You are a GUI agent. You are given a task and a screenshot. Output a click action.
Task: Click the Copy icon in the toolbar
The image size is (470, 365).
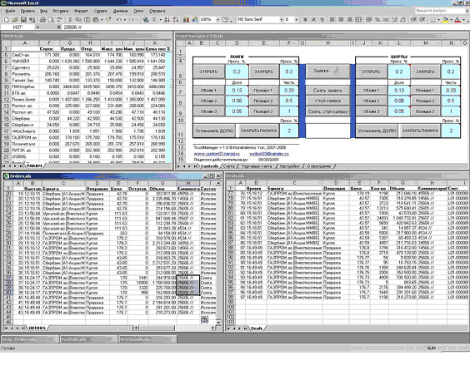78,20
